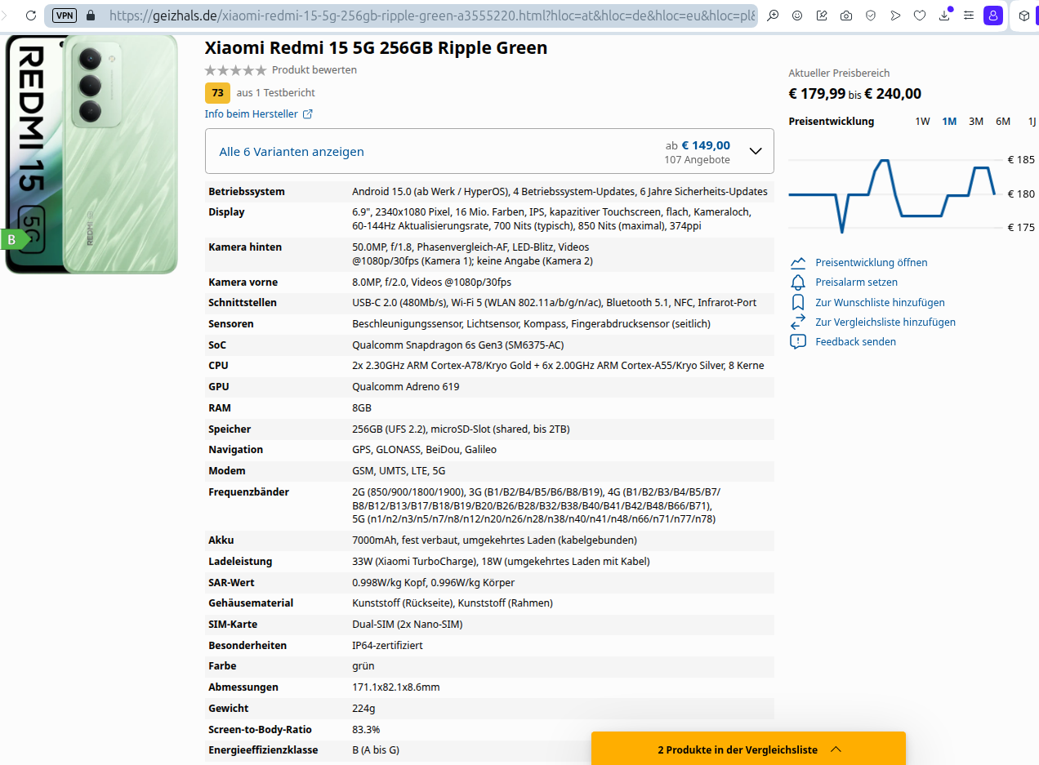Toggle the VPN badge in address bar

(x=65, y=15)
